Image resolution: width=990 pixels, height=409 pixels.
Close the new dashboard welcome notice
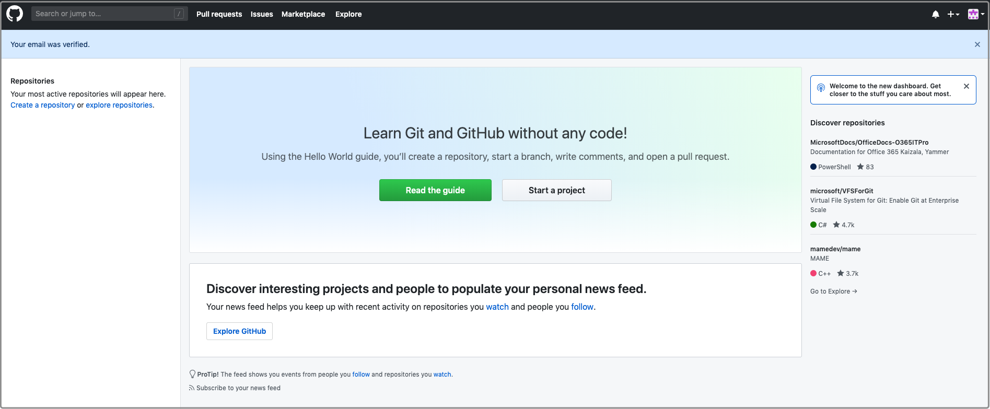coord(966,86)
